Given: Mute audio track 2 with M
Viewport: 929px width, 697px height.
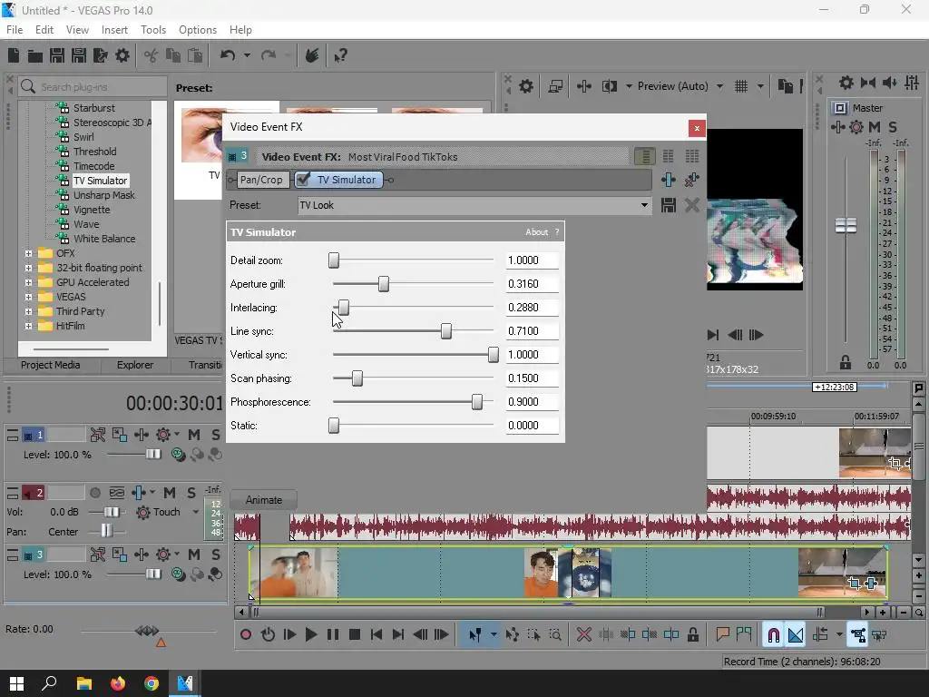Looking at the screenshot, I should tap(170, 493).
